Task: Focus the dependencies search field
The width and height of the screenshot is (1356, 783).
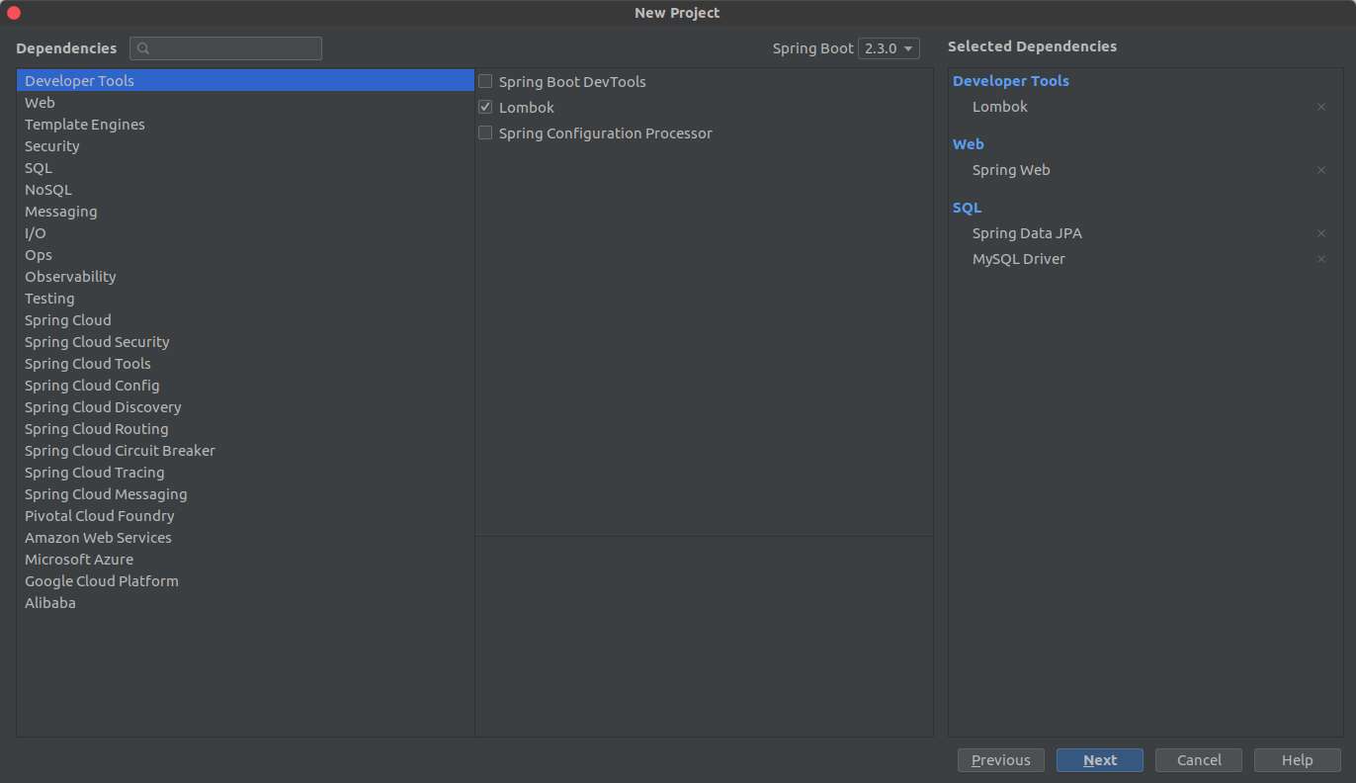Action: (226, 48)
